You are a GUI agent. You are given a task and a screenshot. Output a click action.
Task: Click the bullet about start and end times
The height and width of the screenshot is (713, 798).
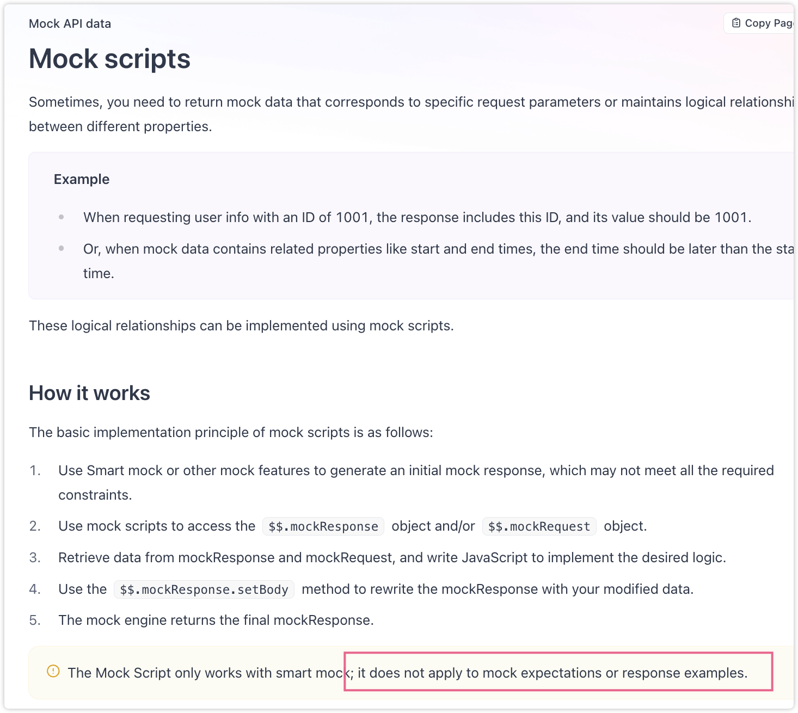(x=435, y=249)
